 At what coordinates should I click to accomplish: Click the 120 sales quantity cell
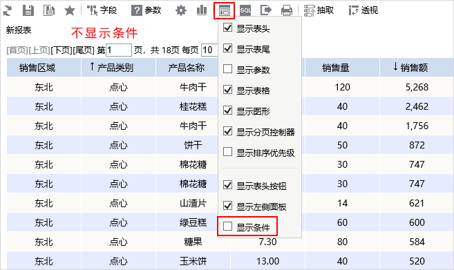tap(342, 87)
